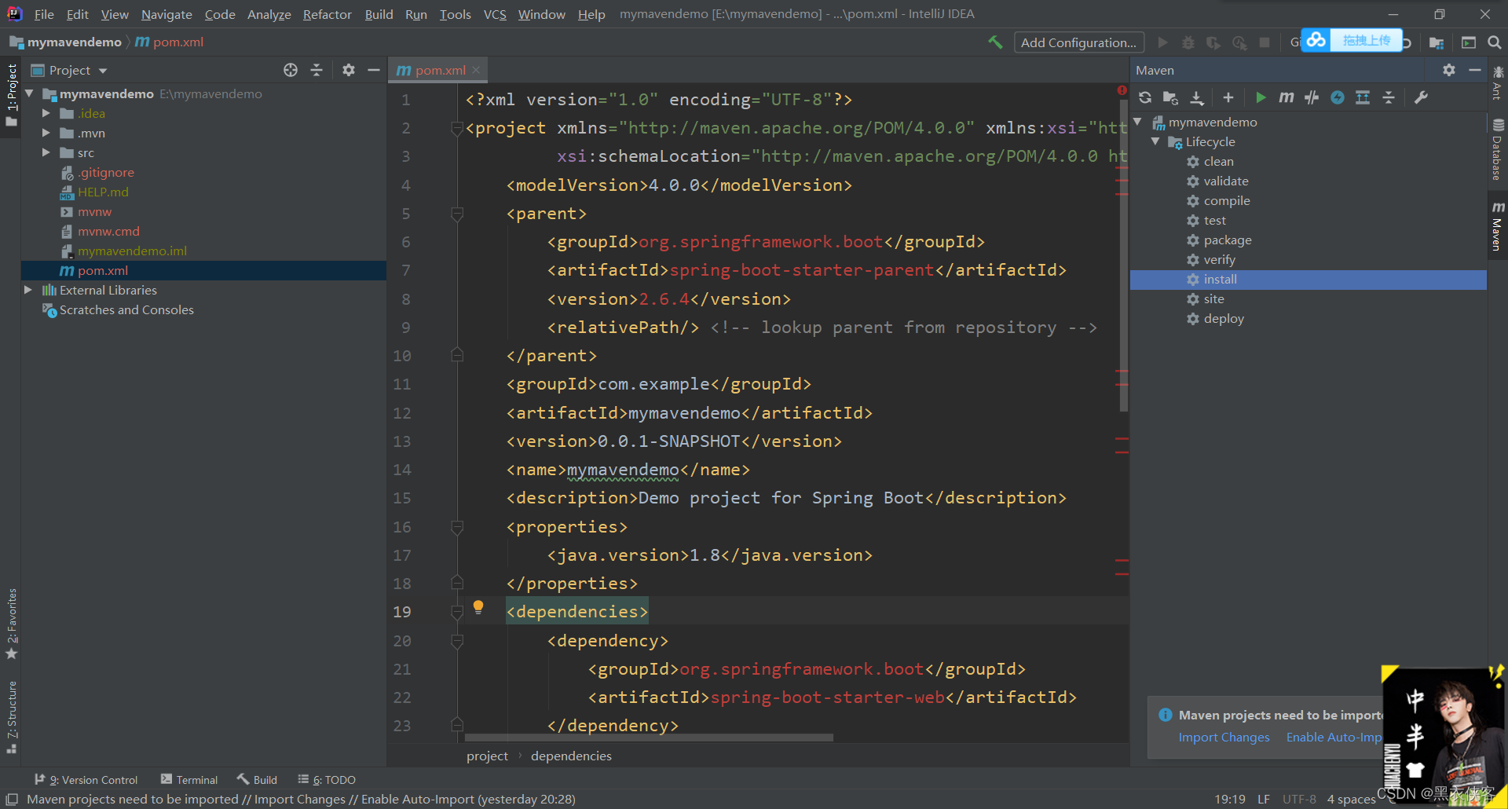Toggle the Database side stripe

point(1497,150)
